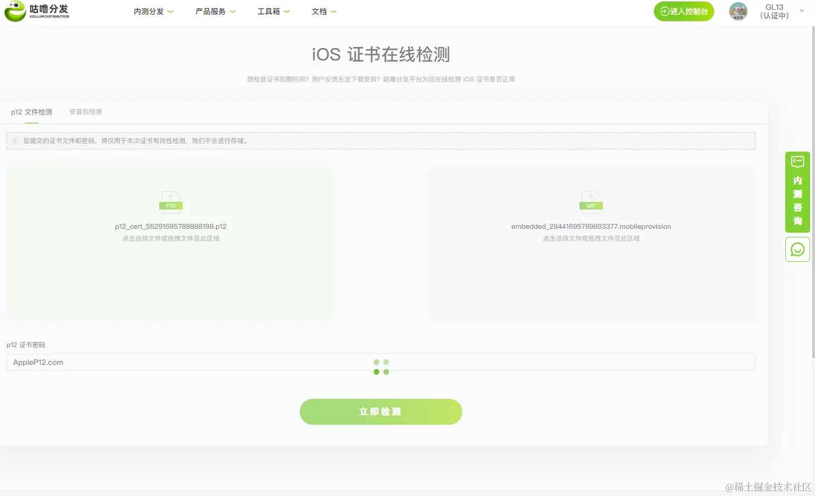Select the p12 文件检测 tab
This screenshot has width=815, height=496.
pos(31,112)
